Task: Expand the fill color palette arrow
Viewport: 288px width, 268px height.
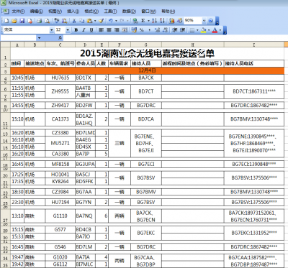Action: click(x=209, y=30)
